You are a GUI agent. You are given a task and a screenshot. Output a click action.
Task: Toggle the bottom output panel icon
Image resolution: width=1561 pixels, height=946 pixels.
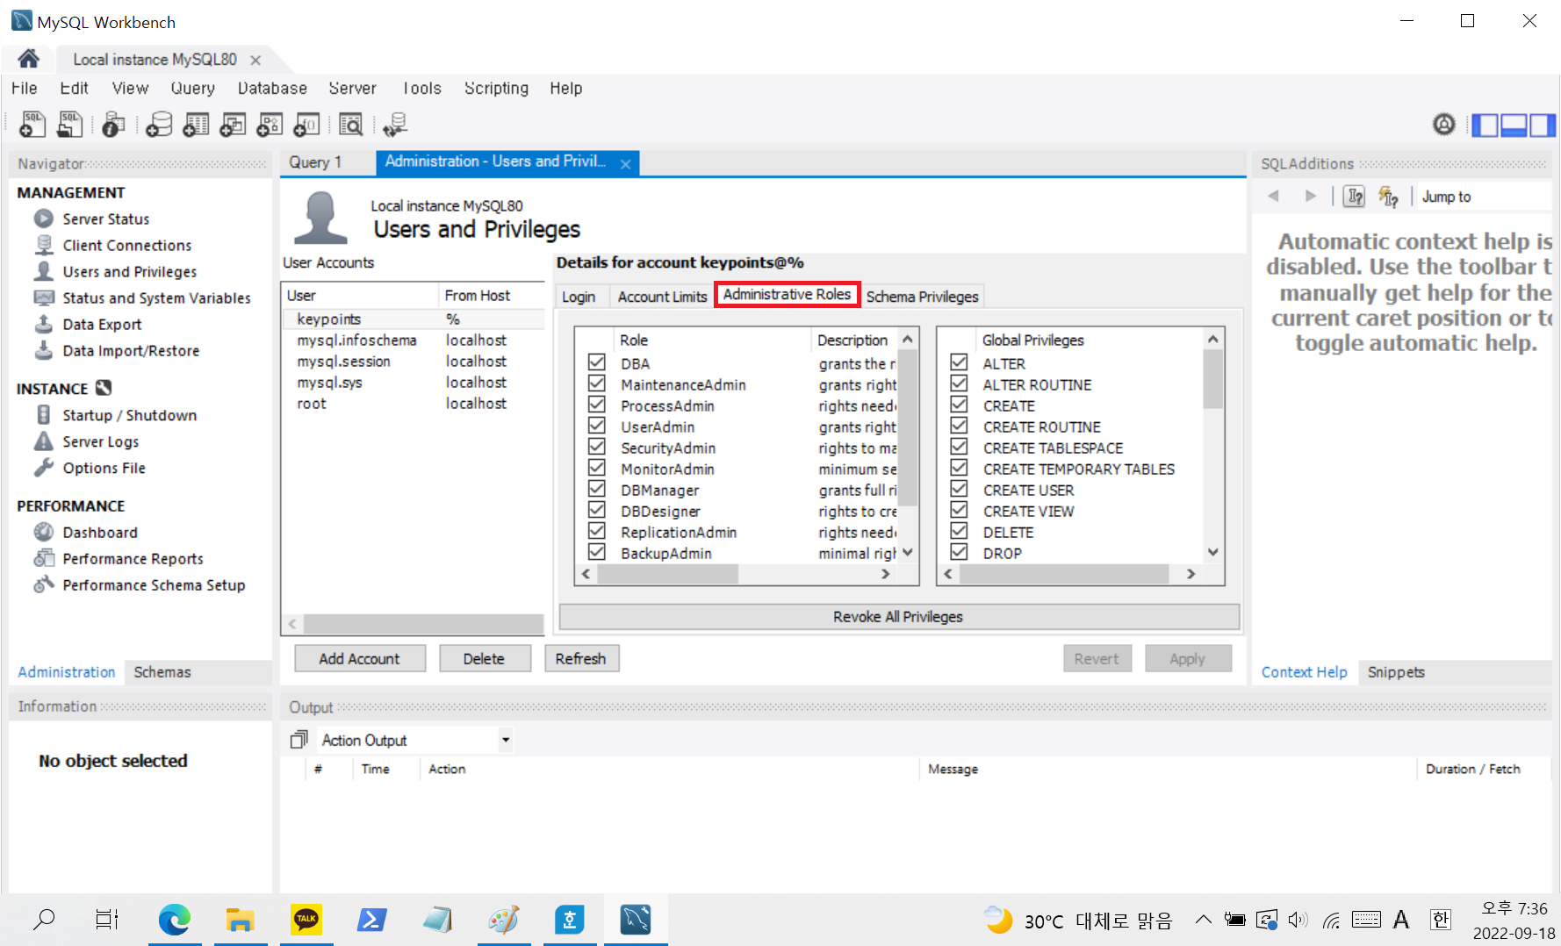[1514, 125]
